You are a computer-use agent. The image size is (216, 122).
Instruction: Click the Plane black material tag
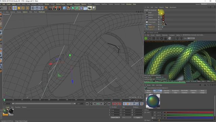(x=166, y=24)
